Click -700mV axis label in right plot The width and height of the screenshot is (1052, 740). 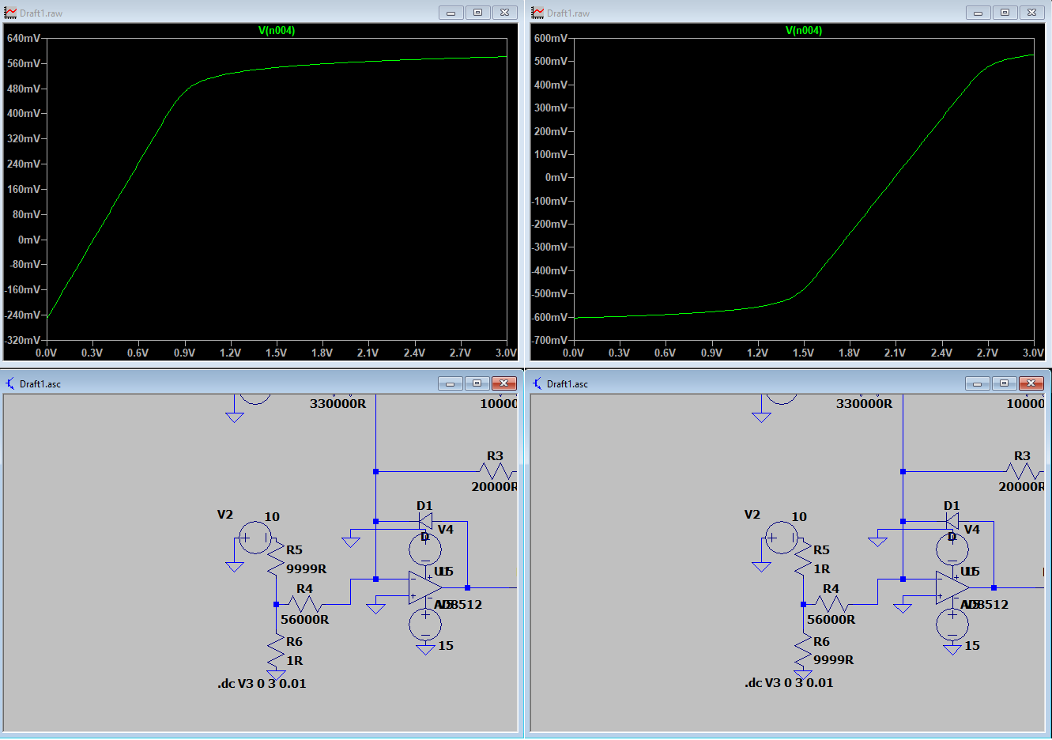point(549,340)
